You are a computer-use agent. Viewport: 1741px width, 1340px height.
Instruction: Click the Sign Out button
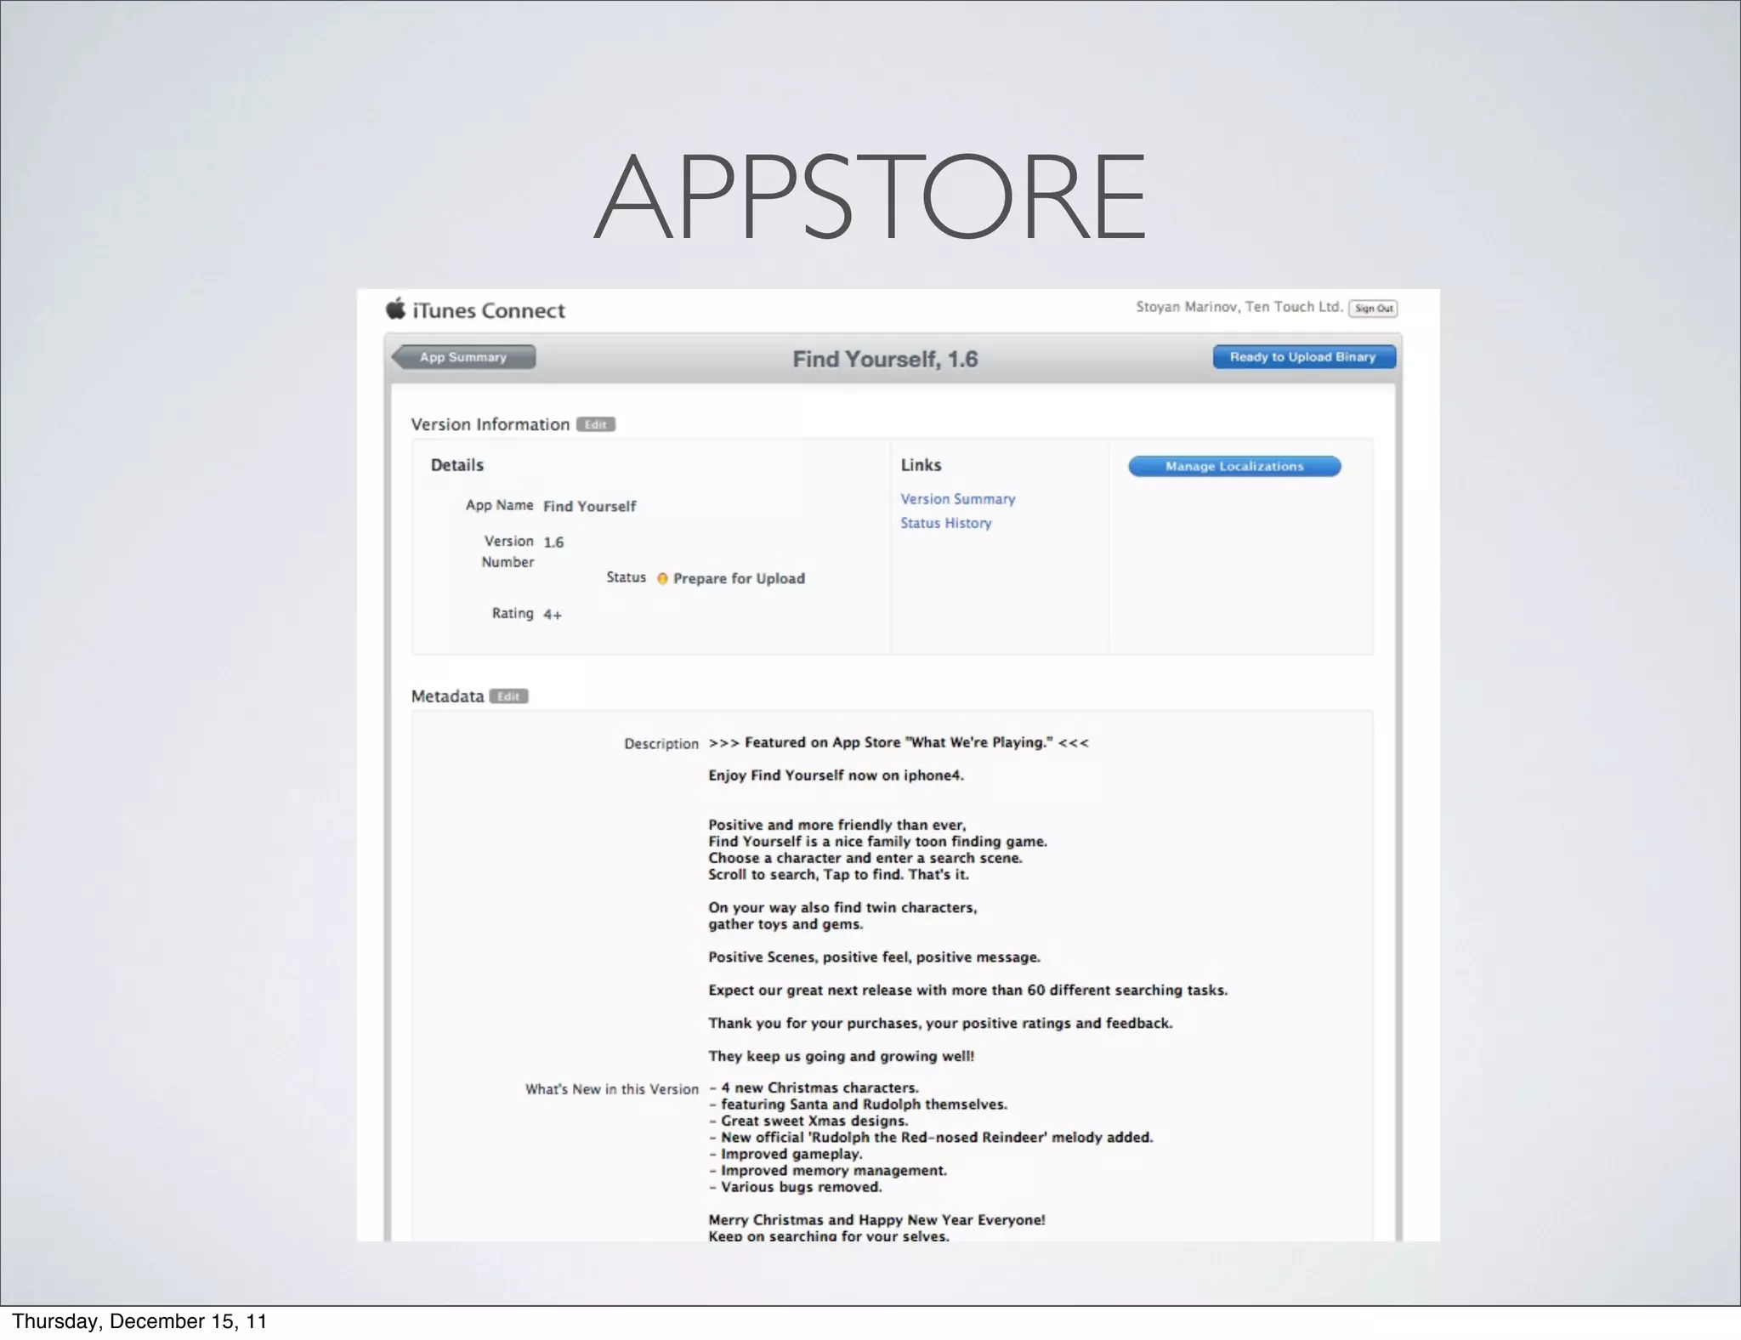pyautogui.click(x=1373, y=309)
